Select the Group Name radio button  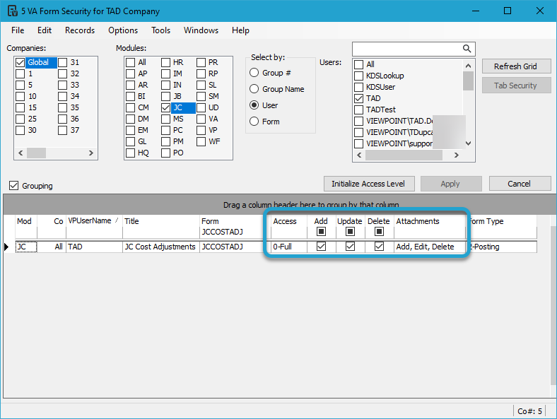coord(254,89)
